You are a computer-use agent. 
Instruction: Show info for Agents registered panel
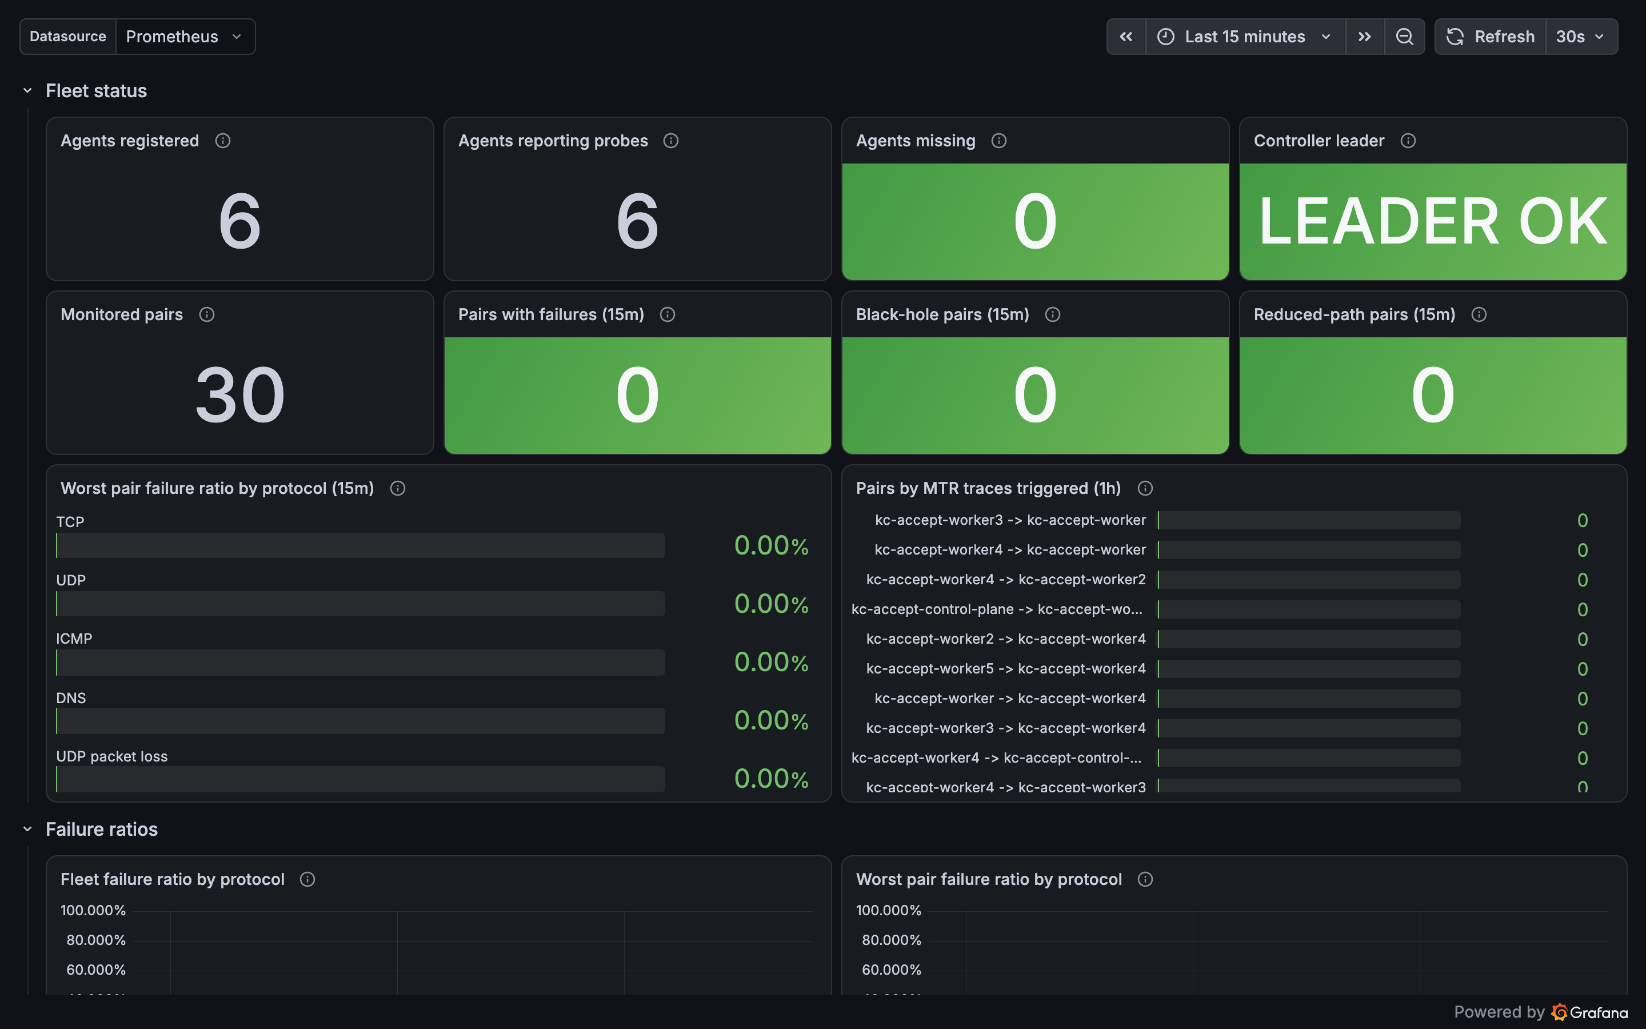(x=222, y=141)
